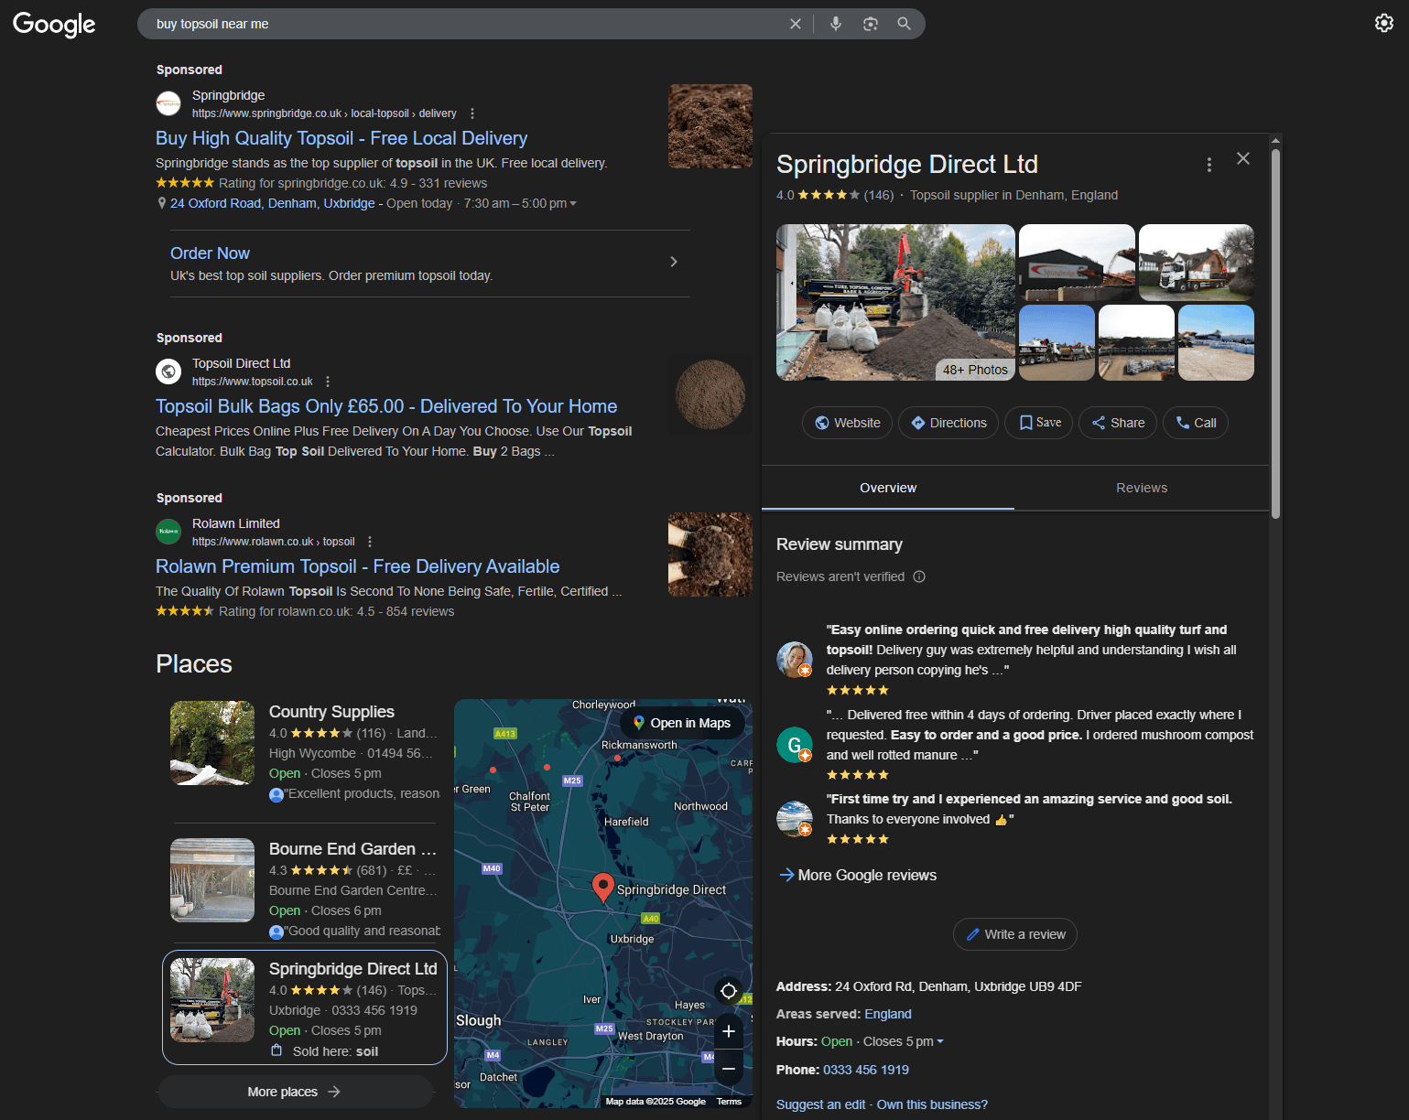Share the Springbridge Direct listing

tap(1118, 423)
